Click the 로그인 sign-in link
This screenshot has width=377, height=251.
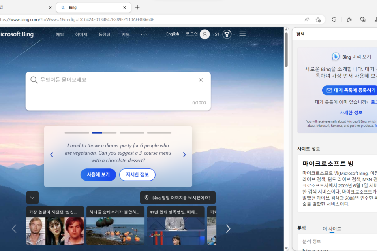(x=192, y=34)
